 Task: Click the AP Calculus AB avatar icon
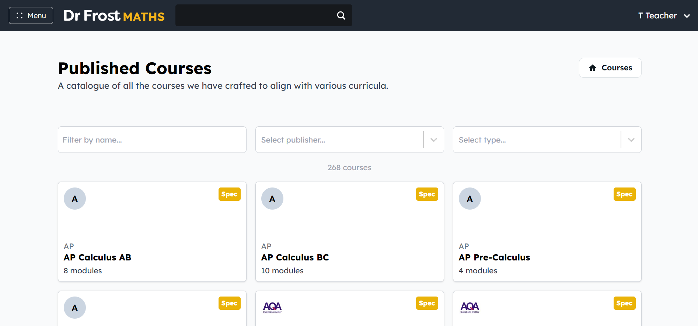75,199
